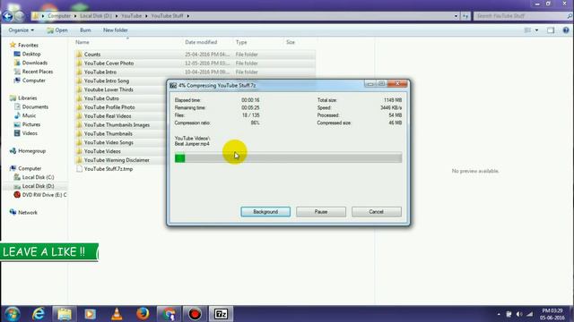Click the refresh button beside address bar
The width and height of the screenshot is (574, 322).
coord(465,16)
